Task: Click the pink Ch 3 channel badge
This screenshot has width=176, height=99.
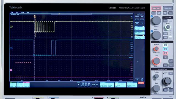Action: pos(26,84)
